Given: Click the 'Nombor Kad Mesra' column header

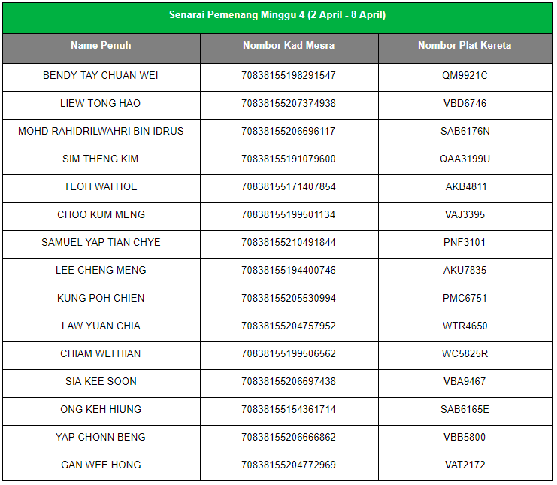Looking at the screenshot, I should pos(289,46).
